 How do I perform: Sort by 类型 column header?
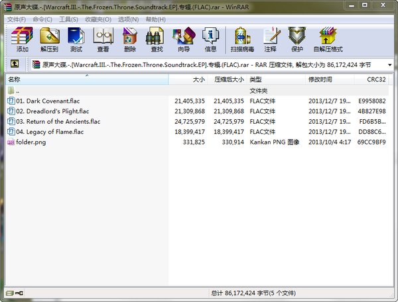[276, 79]
